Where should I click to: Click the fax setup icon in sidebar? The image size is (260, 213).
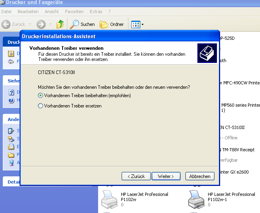click(x=11, y=62)
